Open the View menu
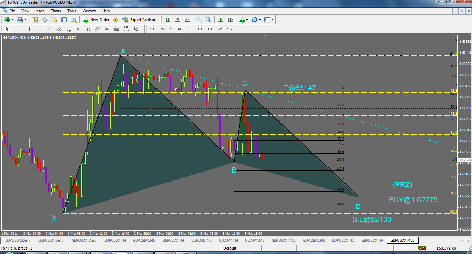The image size is (472, 254). [x=25, y=11]
